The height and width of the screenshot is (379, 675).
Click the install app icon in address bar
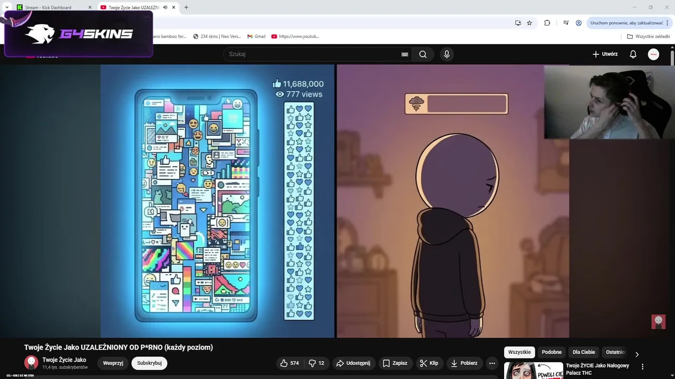pyautogui.click(x=518, y=23)
